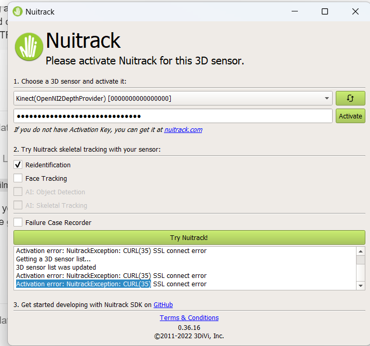The height and width of the screenshot is (346, 370).
Task: Click 'Getting a 3D sensor list...' log line
Action: [53, 259]
